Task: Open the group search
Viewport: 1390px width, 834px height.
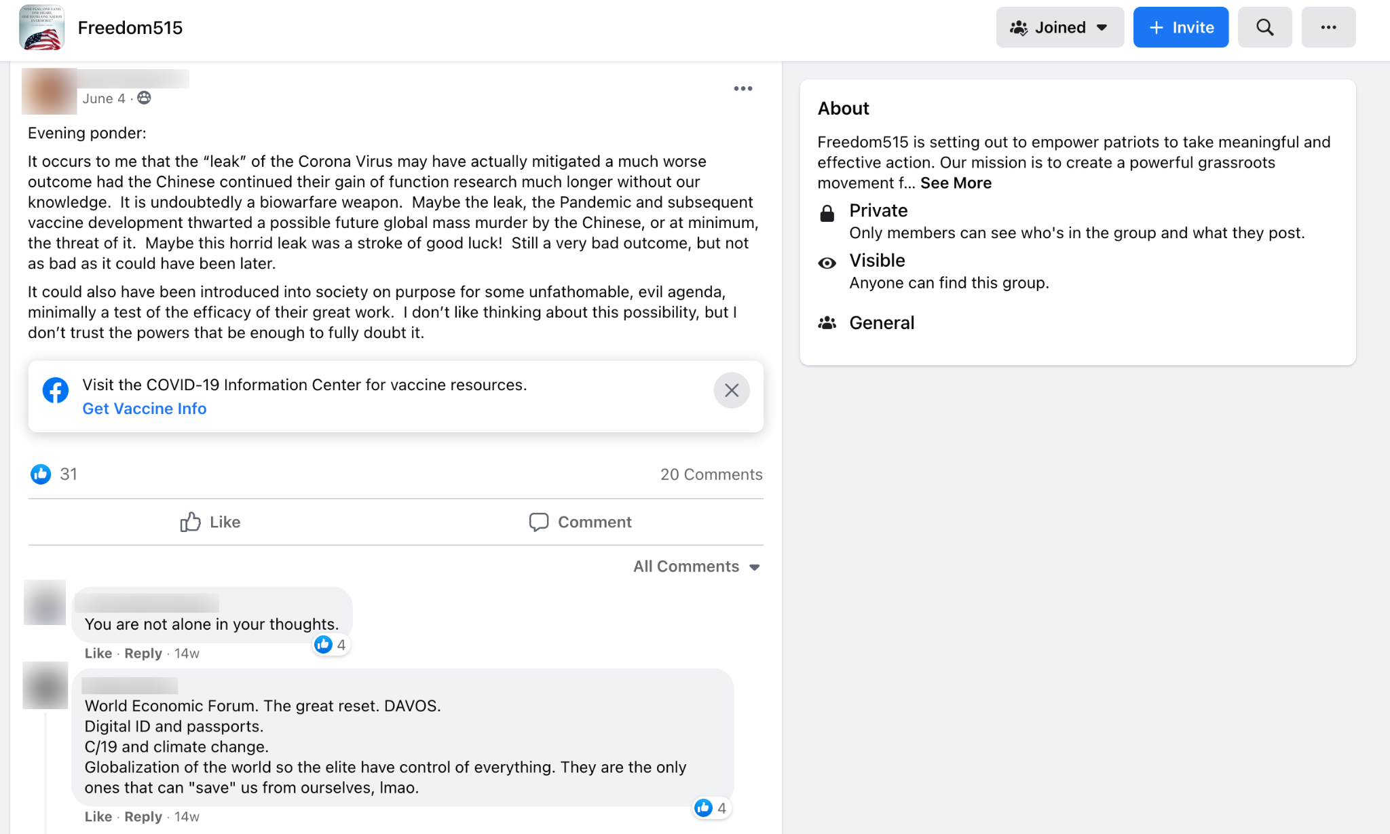Action: pyautogui.click(x=1264, y=27)
